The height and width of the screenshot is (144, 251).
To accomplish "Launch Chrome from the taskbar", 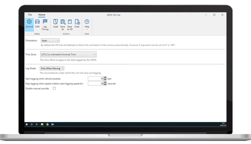I will click(x=47, y=124).
